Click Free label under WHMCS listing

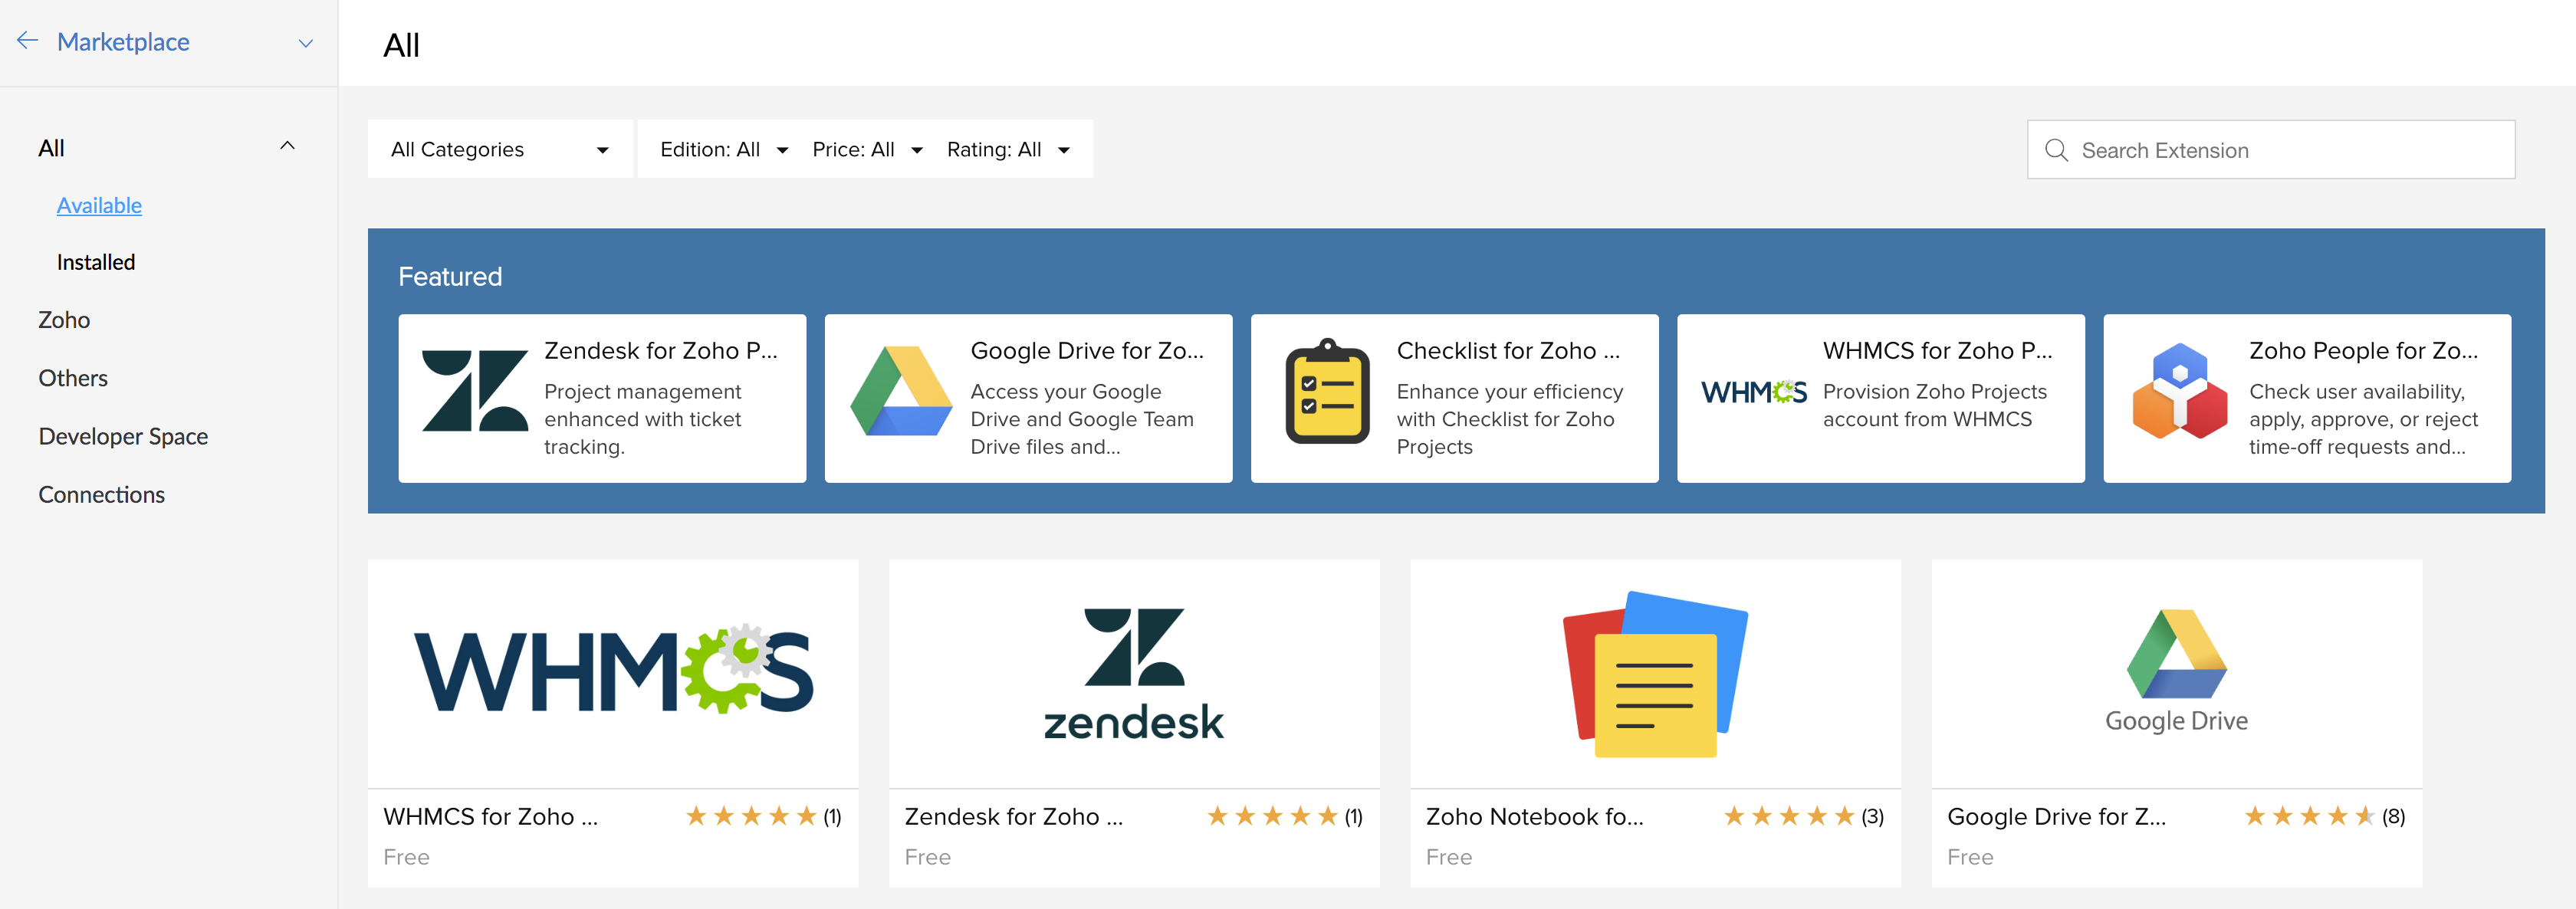(x=406, y=857)
